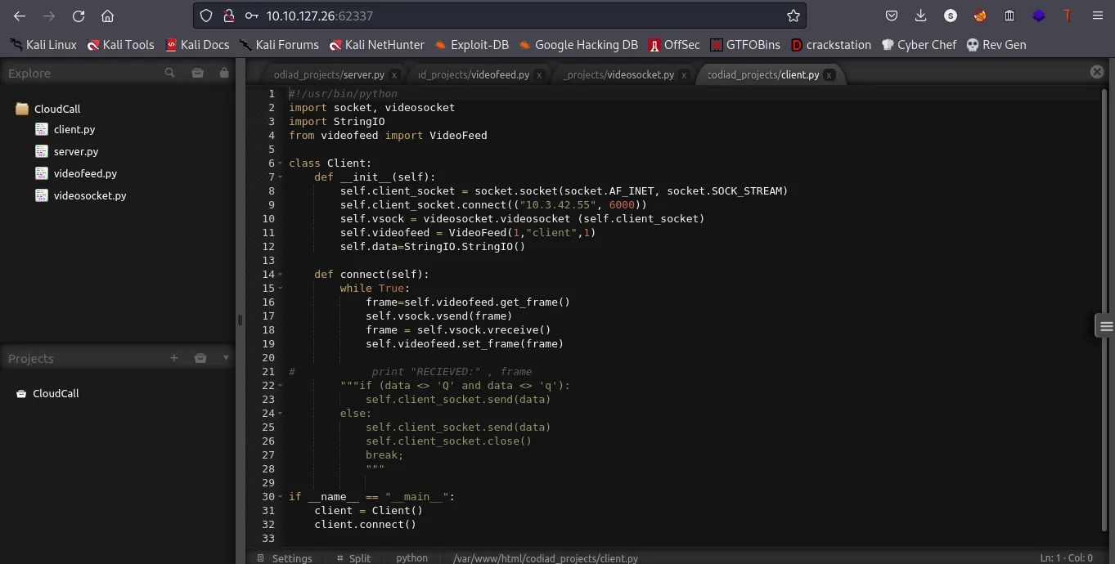The height and width of the screenshot is (564, 1115).
Task: Click the CloudCall folder icon
Action: point(22,109)
